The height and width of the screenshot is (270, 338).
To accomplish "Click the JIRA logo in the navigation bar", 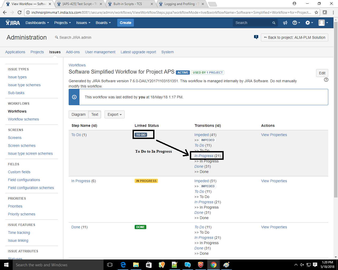I will click(x=12, y=23).
